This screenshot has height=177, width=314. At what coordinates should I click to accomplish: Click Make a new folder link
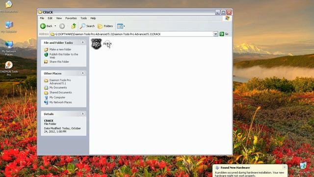[x=60, y=49]
